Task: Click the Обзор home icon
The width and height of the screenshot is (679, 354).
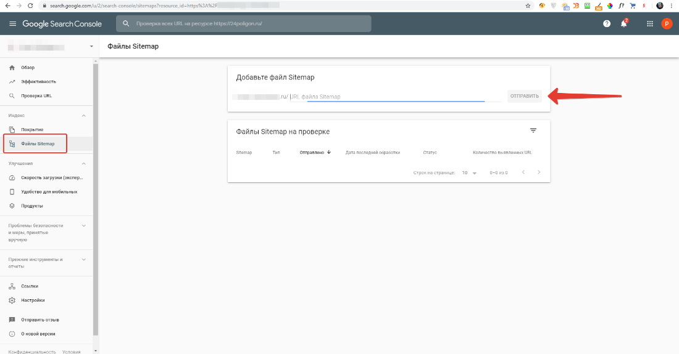Action: [x=12, y=68]
